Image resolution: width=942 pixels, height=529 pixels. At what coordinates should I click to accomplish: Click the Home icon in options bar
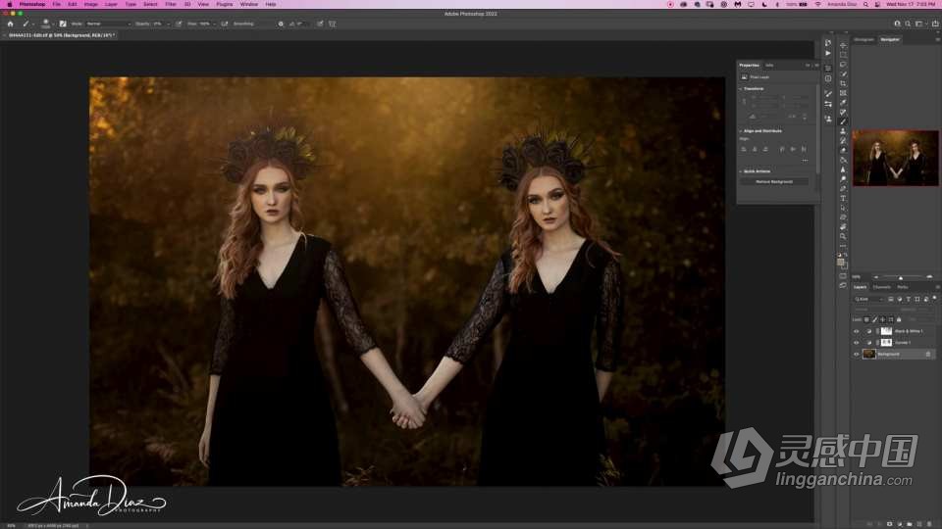(10, 24)
